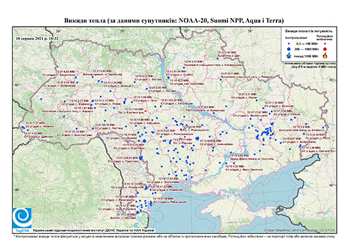Click the institute name next to the logo
The width and height of the screenshot is (348, 246).
93,230
